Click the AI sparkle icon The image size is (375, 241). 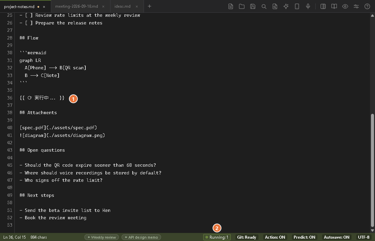[286, 6]
